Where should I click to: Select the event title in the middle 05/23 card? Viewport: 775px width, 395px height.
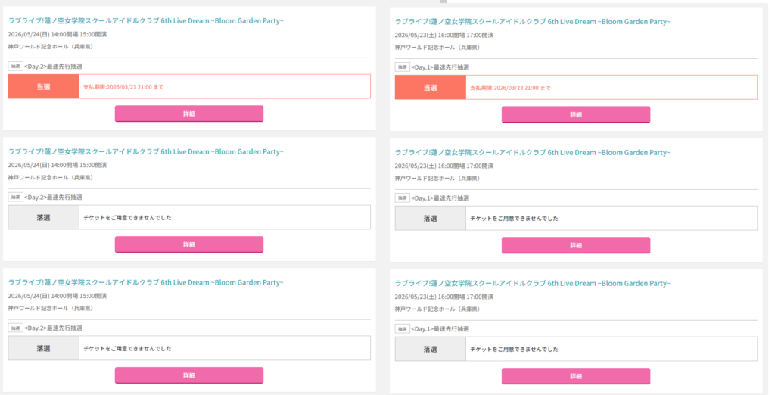532,152
